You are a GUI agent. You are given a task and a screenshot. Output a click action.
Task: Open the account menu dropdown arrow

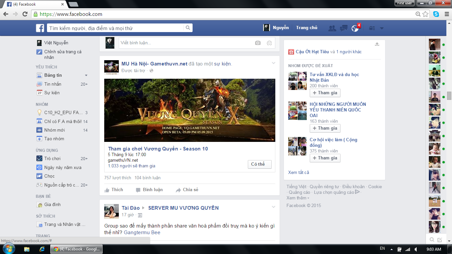coord(382,28)
